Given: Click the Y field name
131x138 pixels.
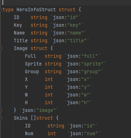Looking at the screenshot, I should click(26, 87).
